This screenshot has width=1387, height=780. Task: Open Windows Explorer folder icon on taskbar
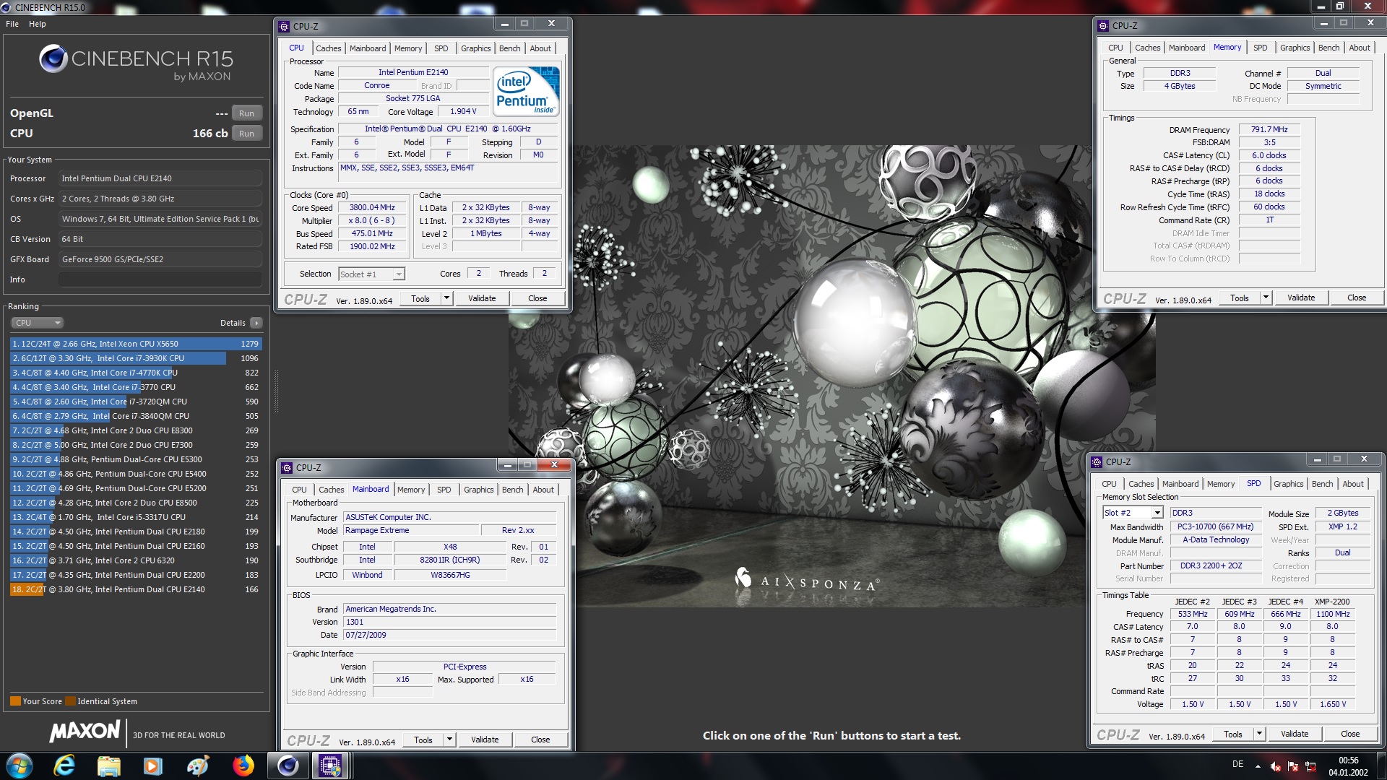109,766
